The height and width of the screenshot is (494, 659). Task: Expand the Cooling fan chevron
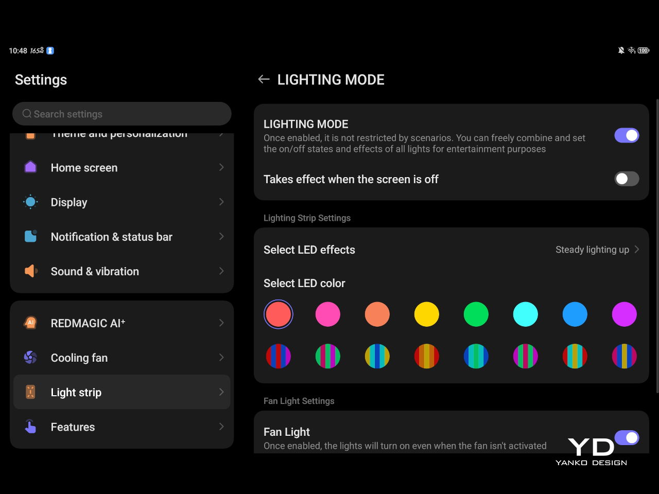tap(221, 357)
